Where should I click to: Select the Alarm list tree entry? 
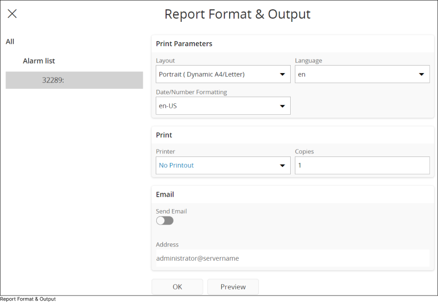[x=39, y=61]
